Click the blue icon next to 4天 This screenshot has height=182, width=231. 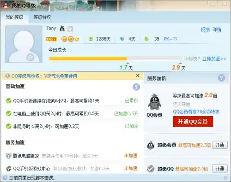[122, 39]
